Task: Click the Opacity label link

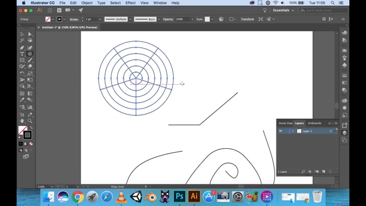Action: (168, 19)
